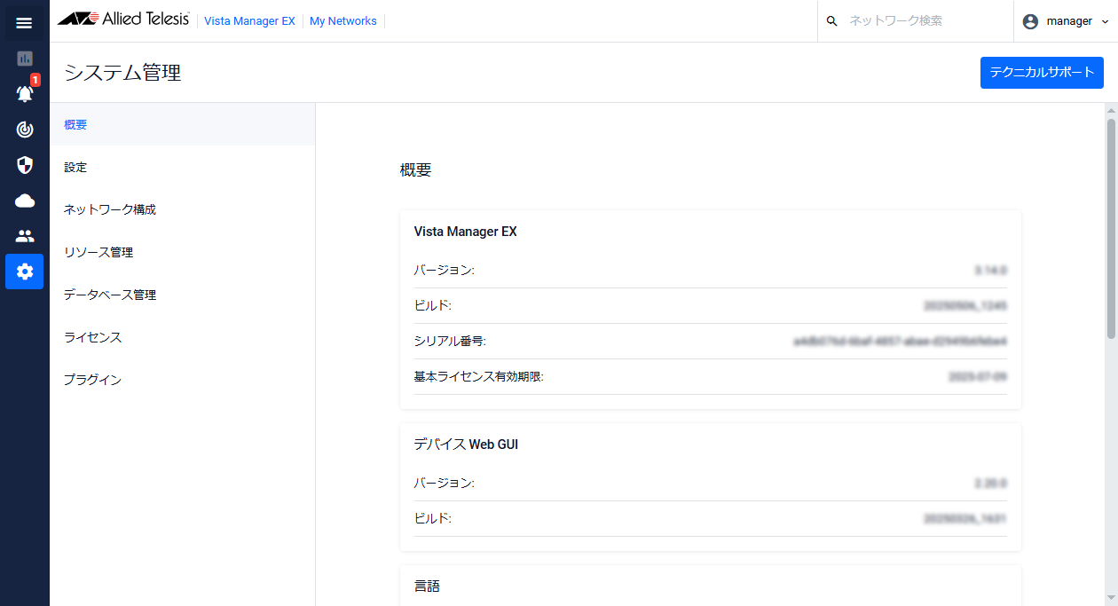Screen dimensions: 1118x606
Task: Click the scrollbar up arrow
Action: coord(1111,110)
